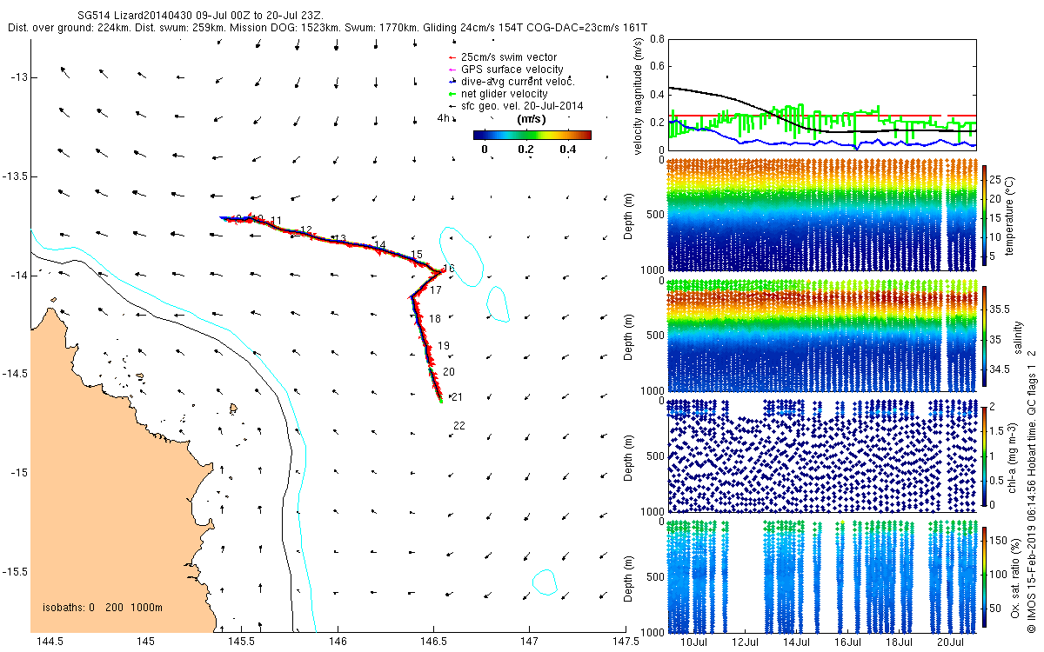Click the velocity magnitude time-series plot
Viewport: 1044px width, 652px height.
821,94
